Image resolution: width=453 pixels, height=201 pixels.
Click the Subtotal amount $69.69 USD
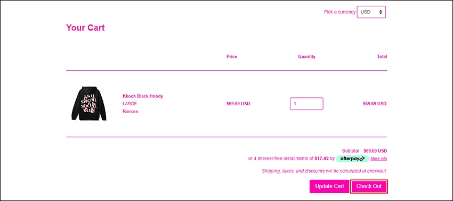point(375,151)
